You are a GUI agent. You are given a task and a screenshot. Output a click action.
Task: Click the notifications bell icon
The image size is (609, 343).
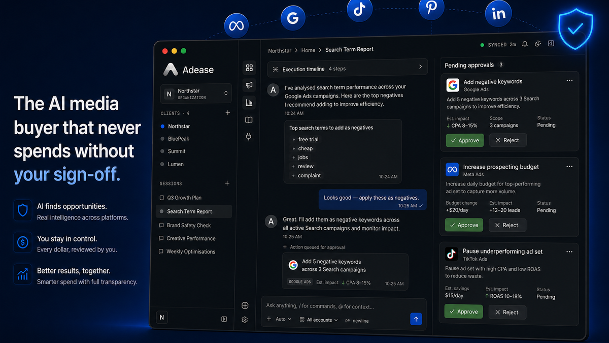[525, 44]
